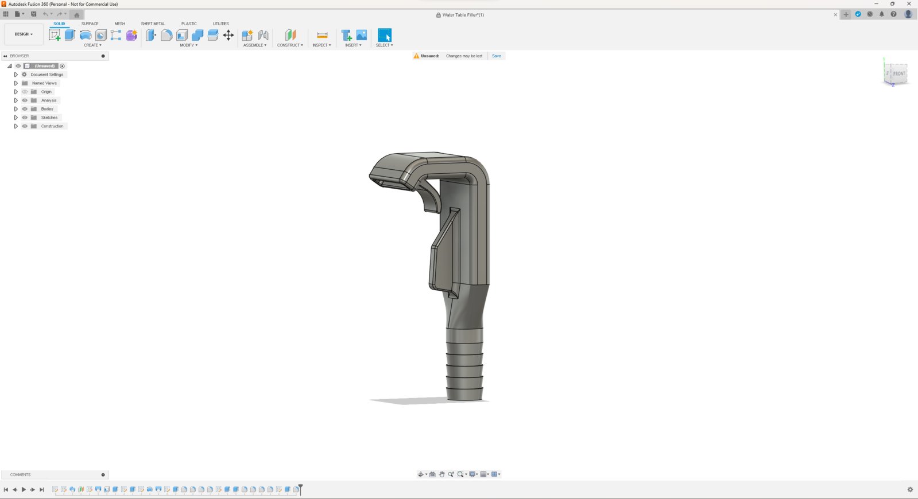The image size is (918, 499).
Task: Save the document with the floppy icon
Action: [34, 14]
